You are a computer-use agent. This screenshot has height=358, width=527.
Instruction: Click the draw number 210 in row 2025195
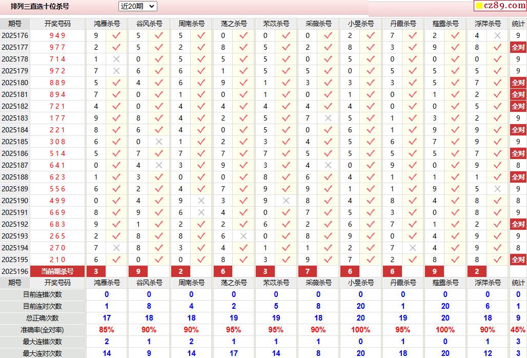pyautogui.click(x=57, y=260)
